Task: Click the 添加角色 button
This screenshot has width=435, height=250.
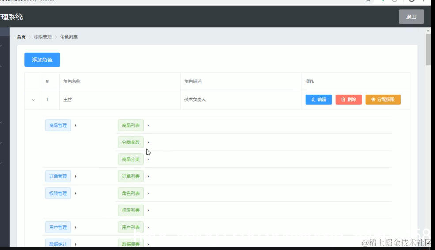Action: tap(42, 60)
